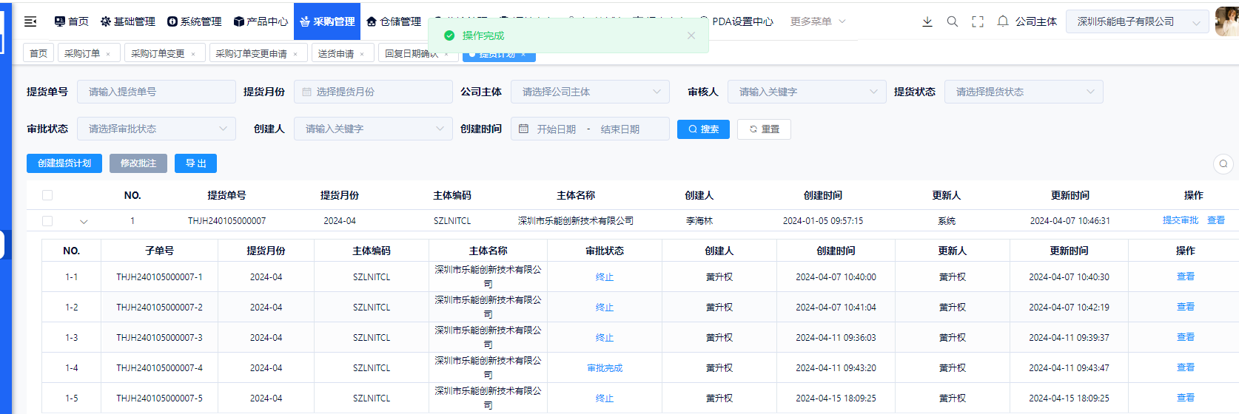Image resolution: width=1239 pixels, height=414 pixels.
Task: Open the 系统管理 menu
Action: coord(195,21)
